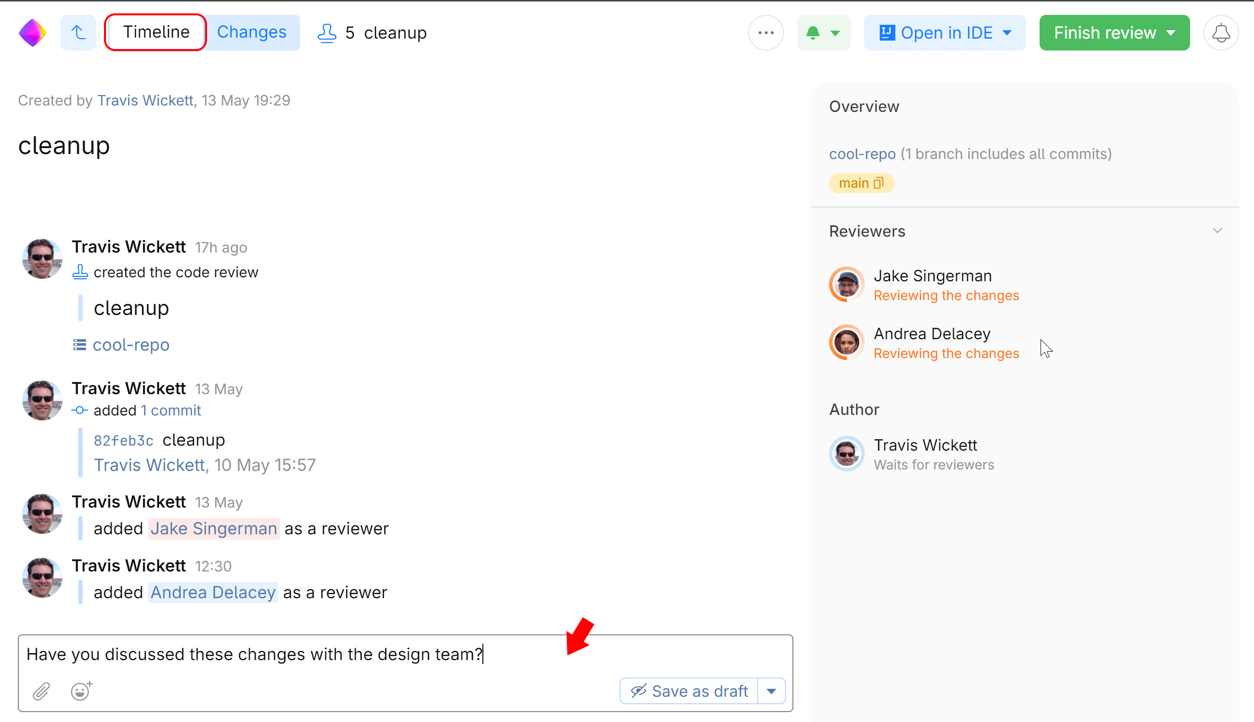Click Jake Singerman's reviewer avatar
This screenshot has width=1254, height=722.
point(846,285)
